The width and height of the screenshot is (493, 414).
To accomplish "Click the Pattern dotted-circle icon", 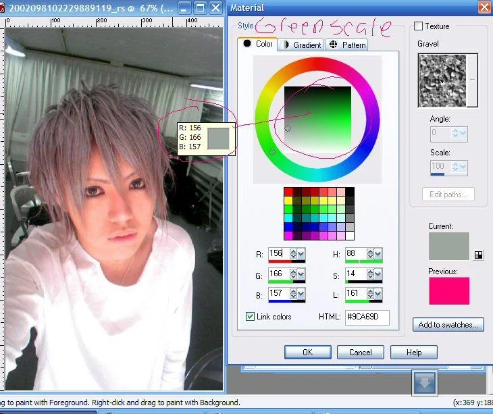I will (x=333, y=45).
